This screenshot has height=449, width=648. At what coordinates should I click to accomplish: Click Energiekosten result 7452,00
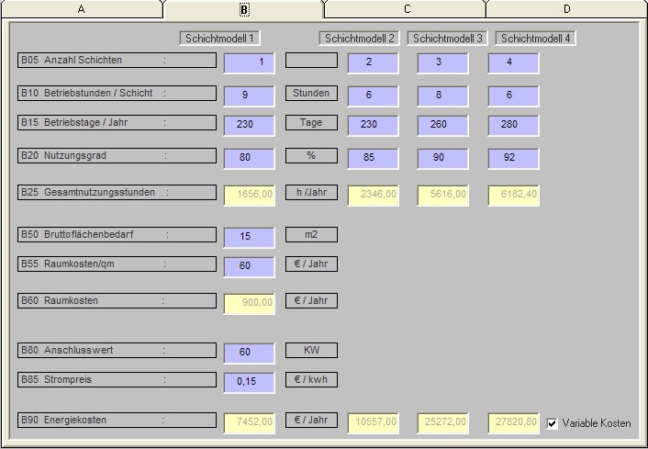(250, 423)
